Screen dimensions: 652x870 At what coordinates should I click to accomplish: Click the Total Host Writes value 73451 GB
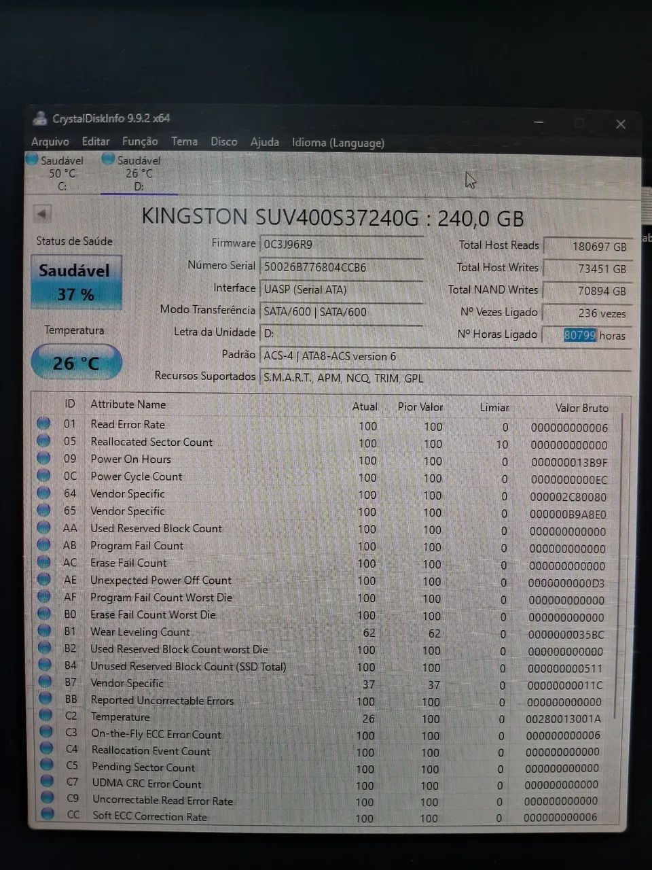point(588,268)
